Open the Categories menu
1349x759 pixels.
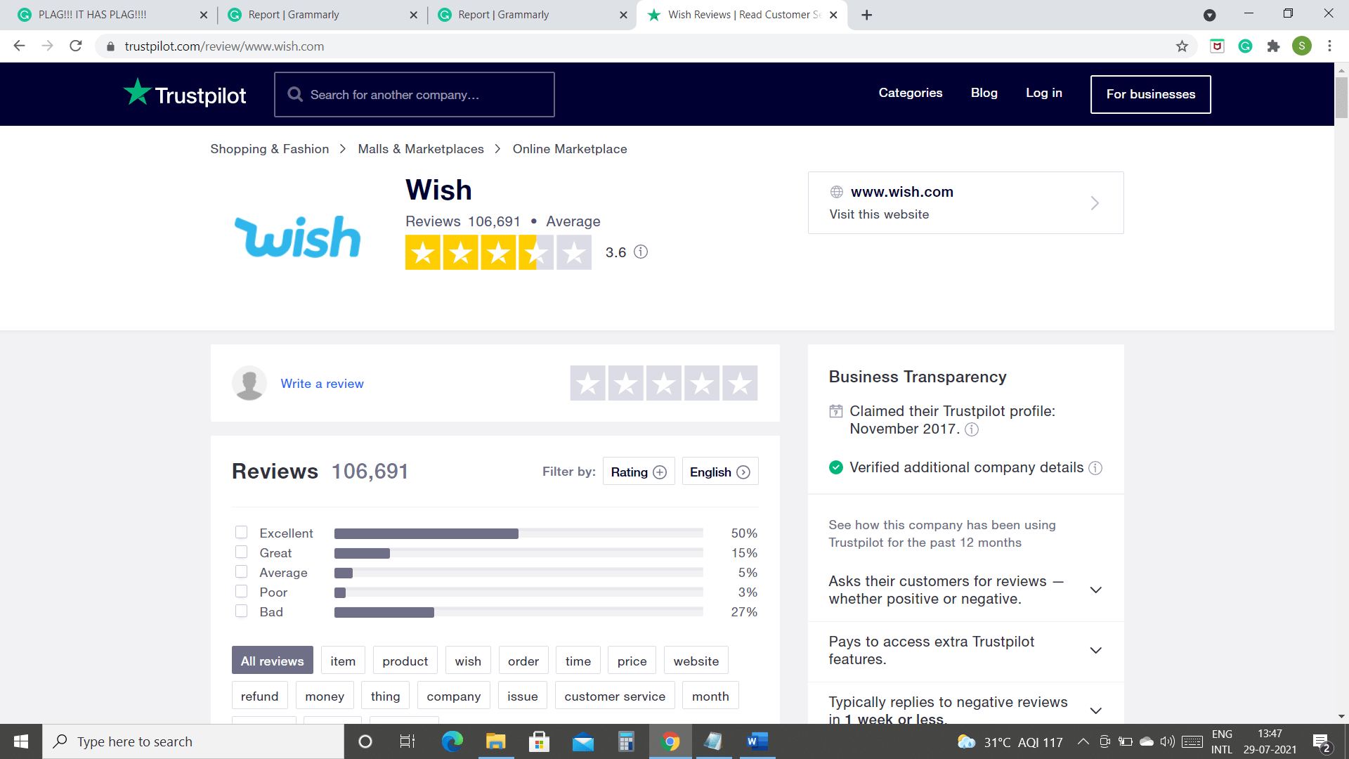coord(910,93)
